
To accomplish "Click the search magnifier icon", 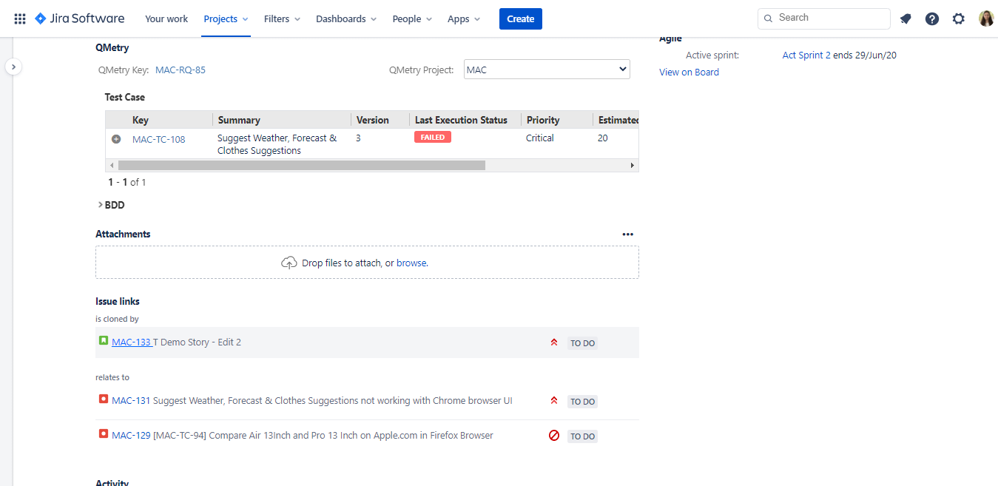I will click(x=769, y=18).
